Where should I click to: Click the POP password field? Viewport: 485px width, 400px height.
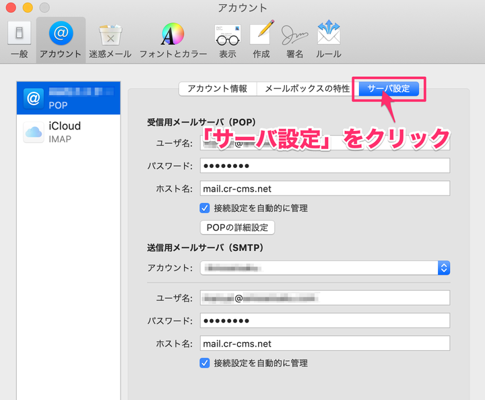325,166
